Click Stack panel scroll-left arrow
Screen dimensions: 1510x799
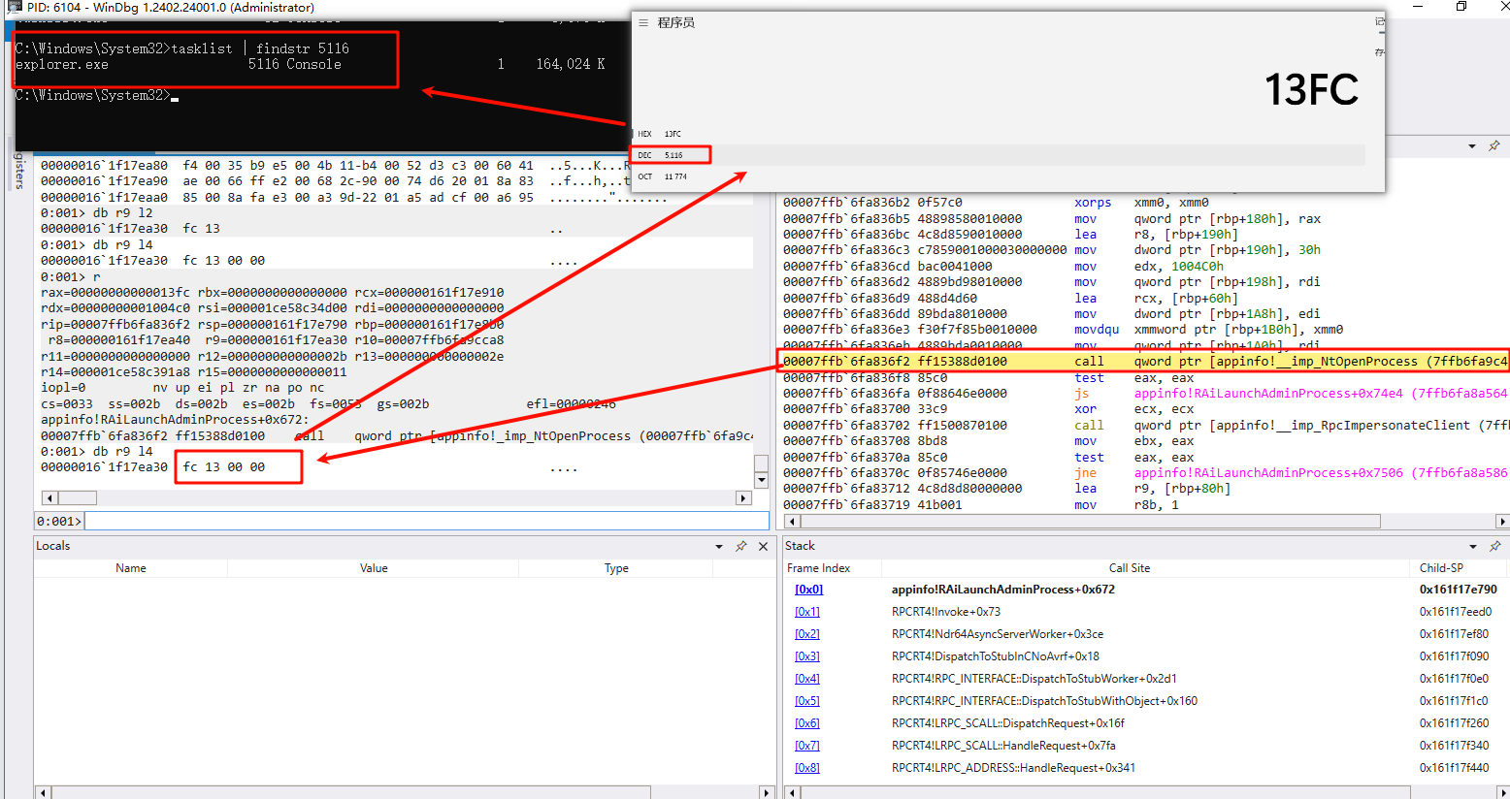[x=791, y=792]
